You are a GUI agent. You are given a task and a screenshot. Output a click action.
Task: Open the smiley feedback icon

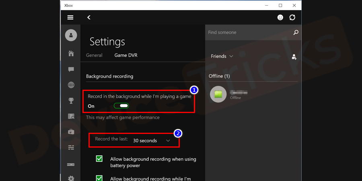(x=280, y=17)
